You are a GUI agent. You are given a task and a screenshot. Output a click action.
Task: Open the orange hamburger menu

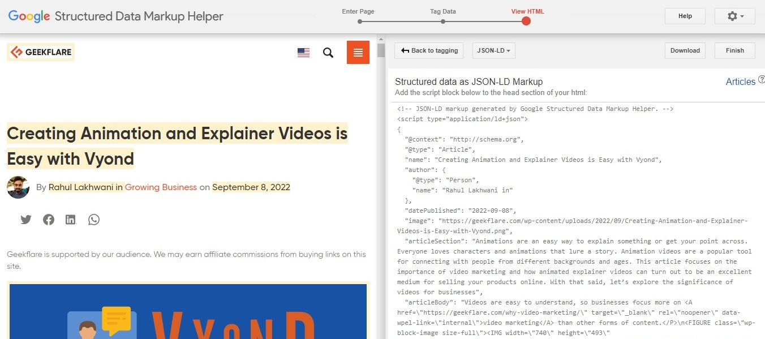coord(358,53)
